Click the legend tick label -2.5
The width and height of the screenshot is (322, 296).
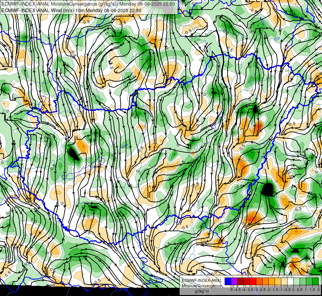(262, 290)
